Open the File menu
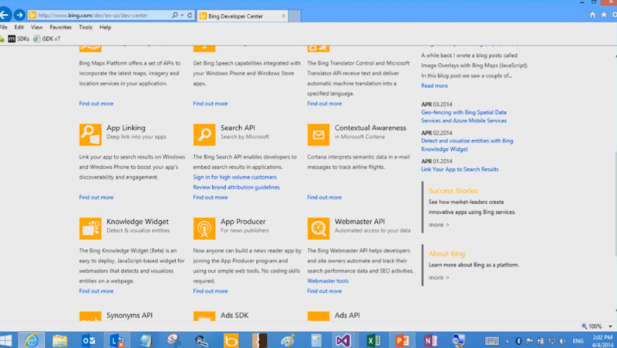 pos(4,27)
